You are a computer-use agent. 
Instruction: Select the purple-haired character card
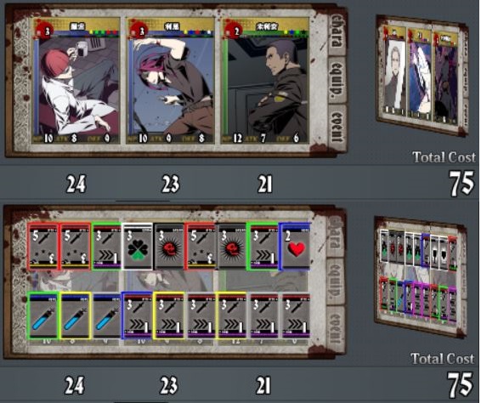170,81
